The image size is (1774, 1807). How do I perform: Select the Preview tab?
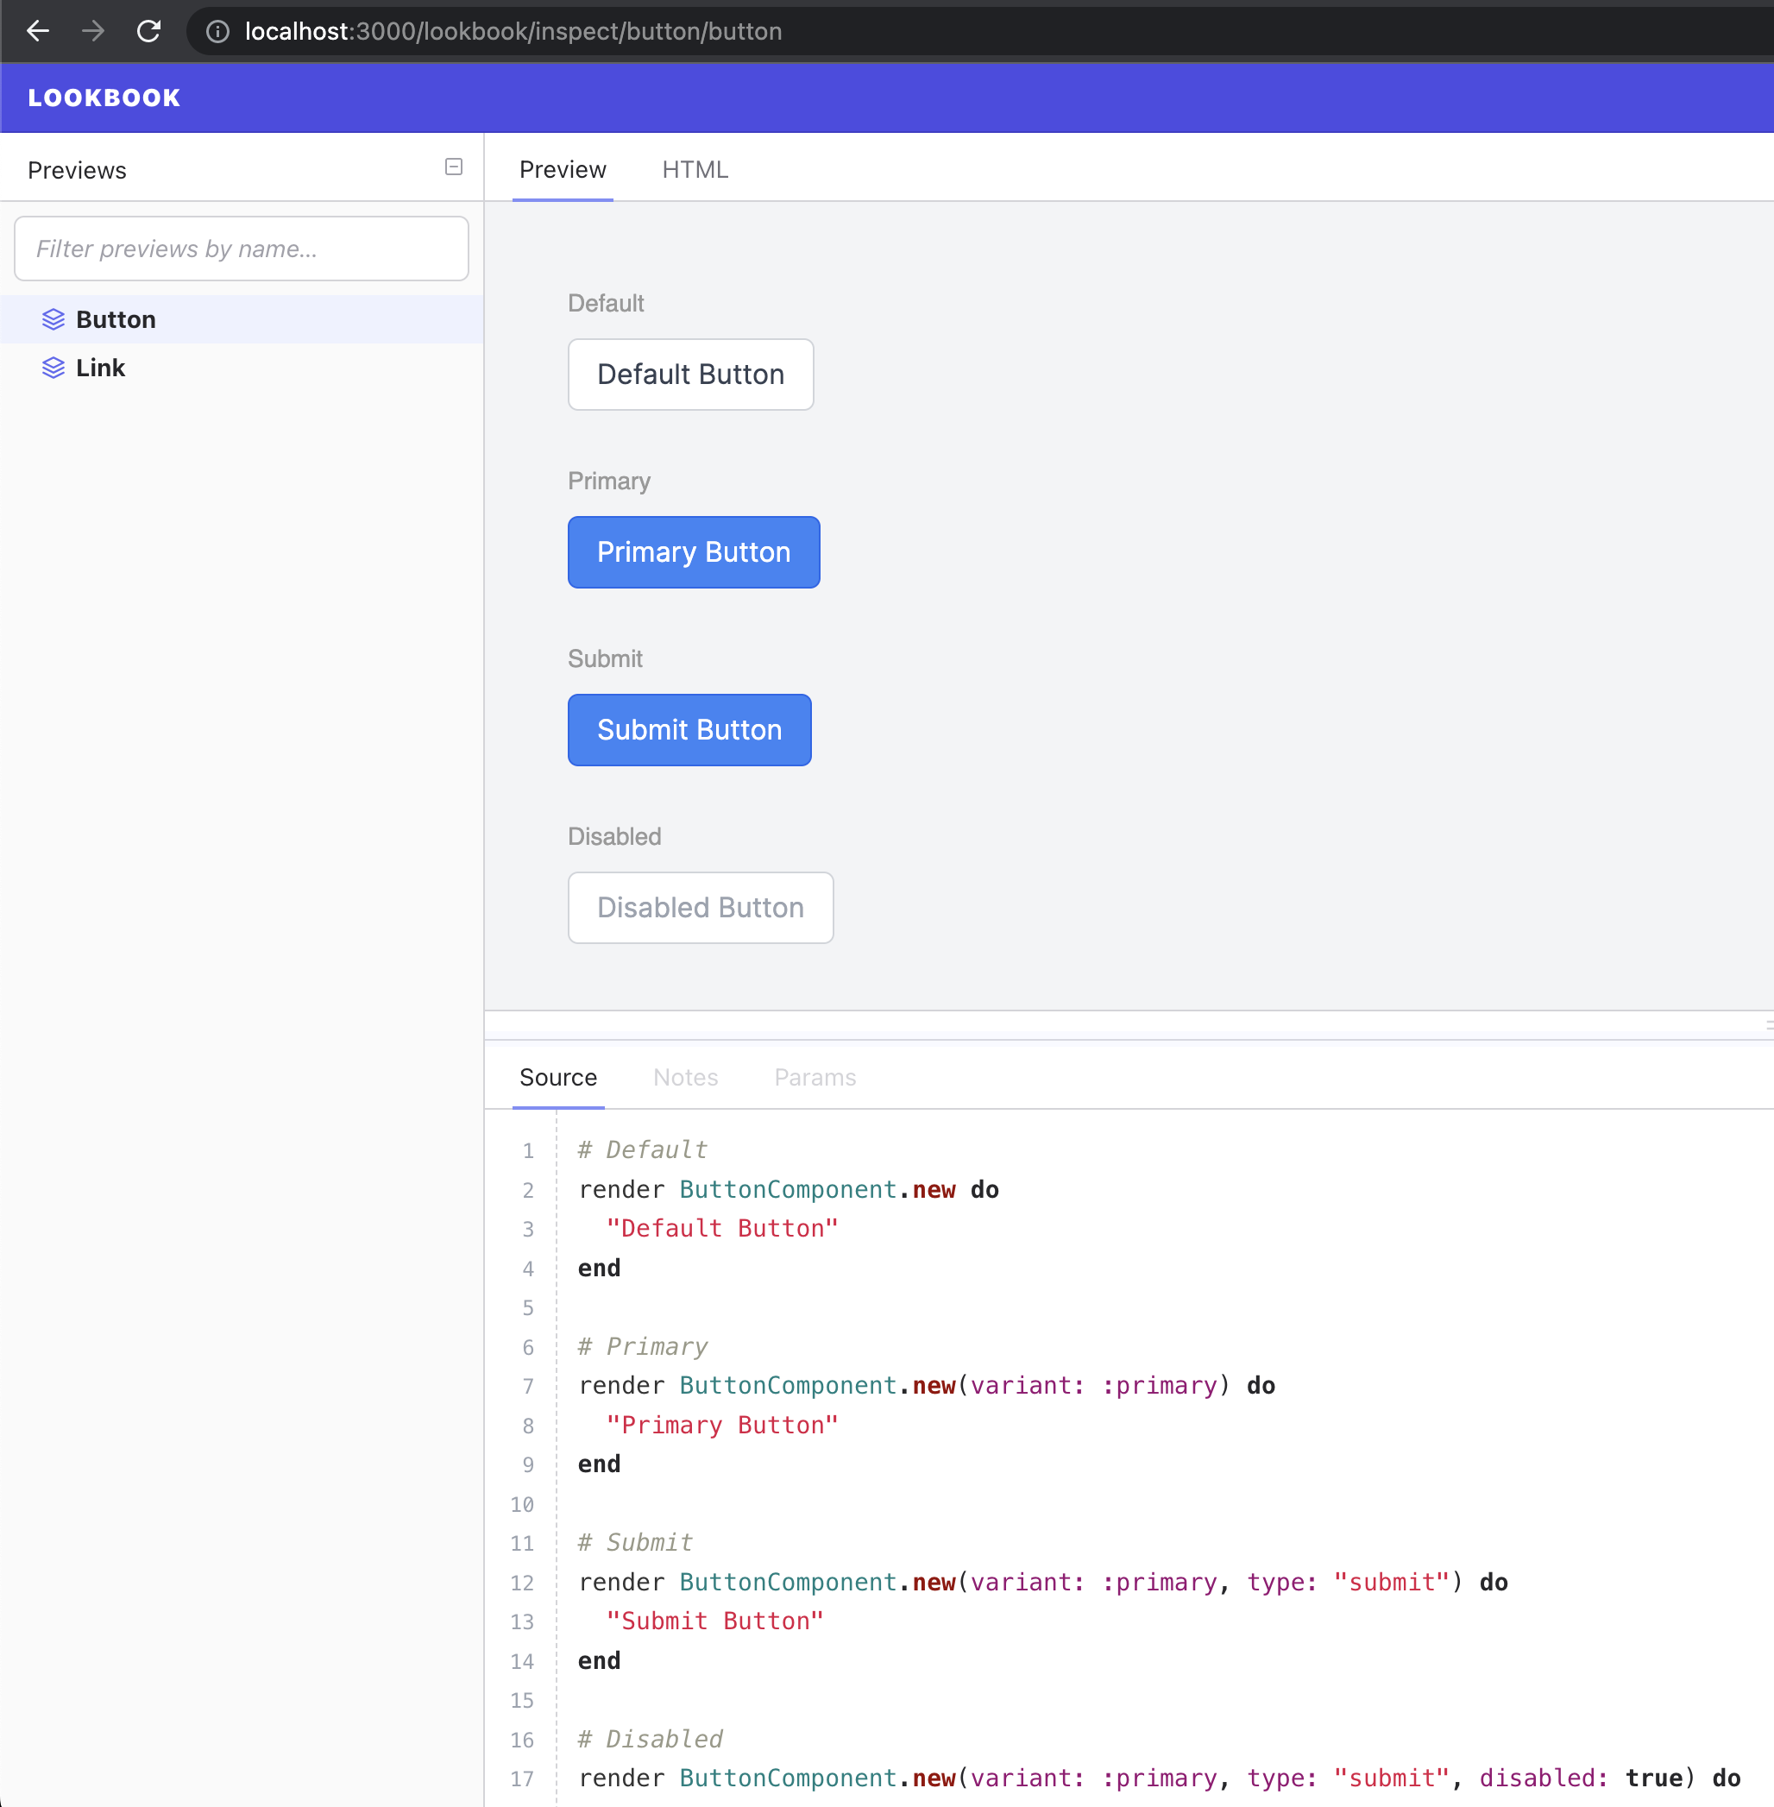(x=562, y=169)
